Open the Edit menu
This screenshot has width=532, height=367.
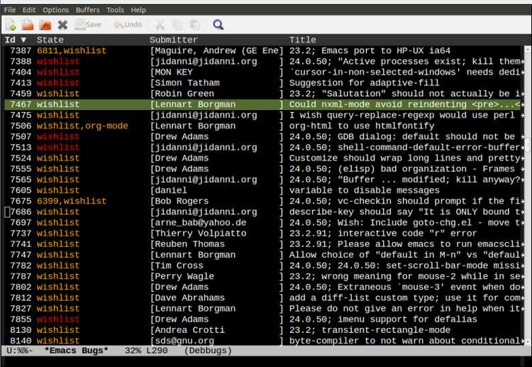coord(29,10)
